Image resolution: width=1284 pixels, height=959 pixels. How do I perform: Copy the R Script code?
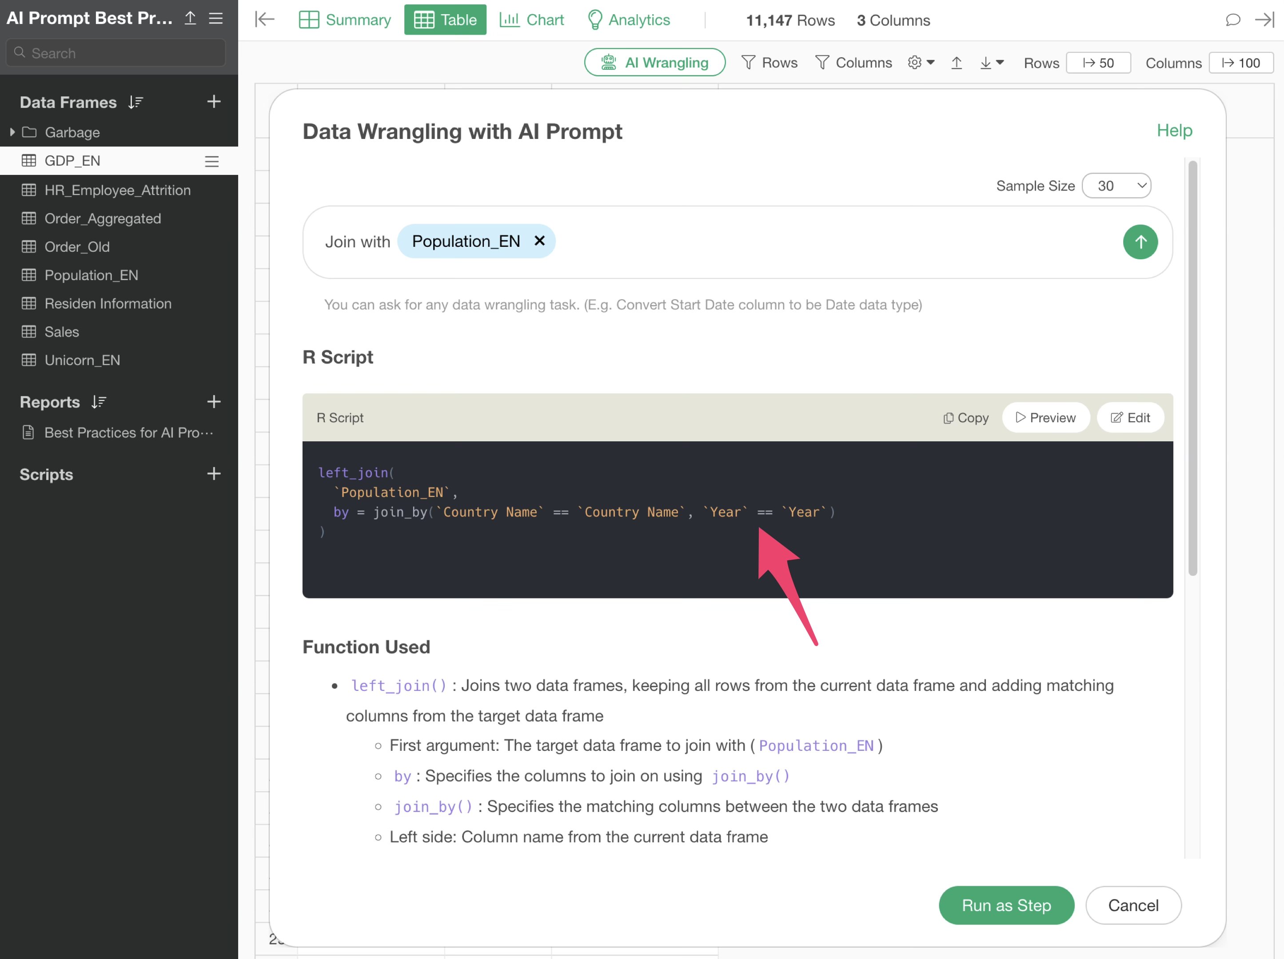coord(965,418)
